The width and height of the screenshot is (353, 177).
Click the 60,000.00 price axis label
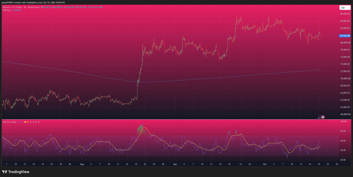point(345,115)
